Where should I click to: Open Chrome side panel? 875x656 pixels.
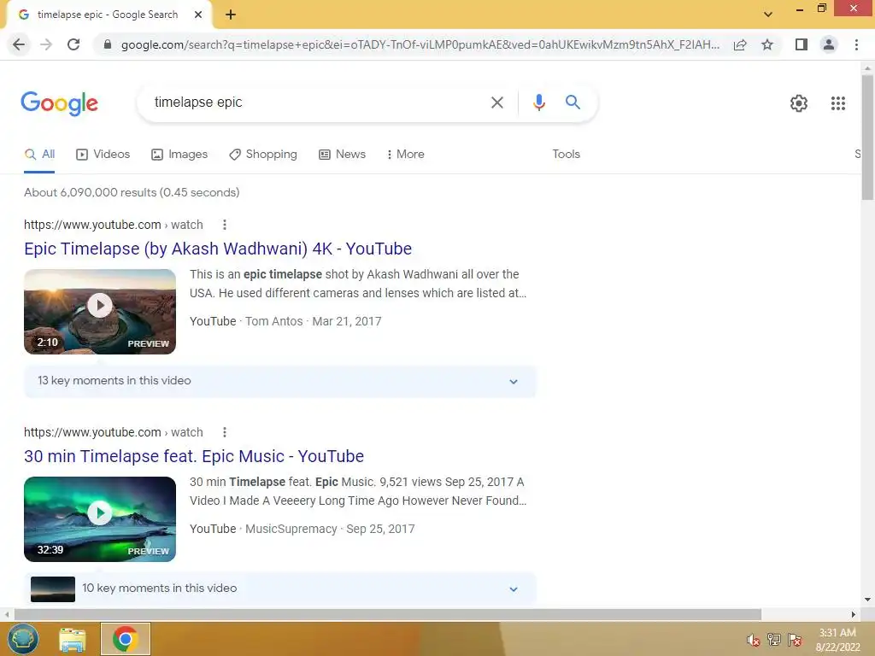tap(802, 44)
